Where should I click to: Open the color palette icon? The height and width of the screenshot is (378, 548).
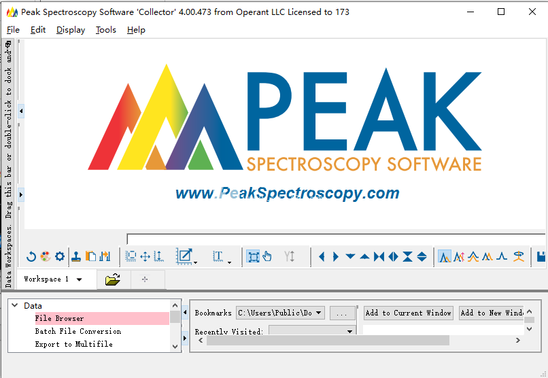coord(46,257)
